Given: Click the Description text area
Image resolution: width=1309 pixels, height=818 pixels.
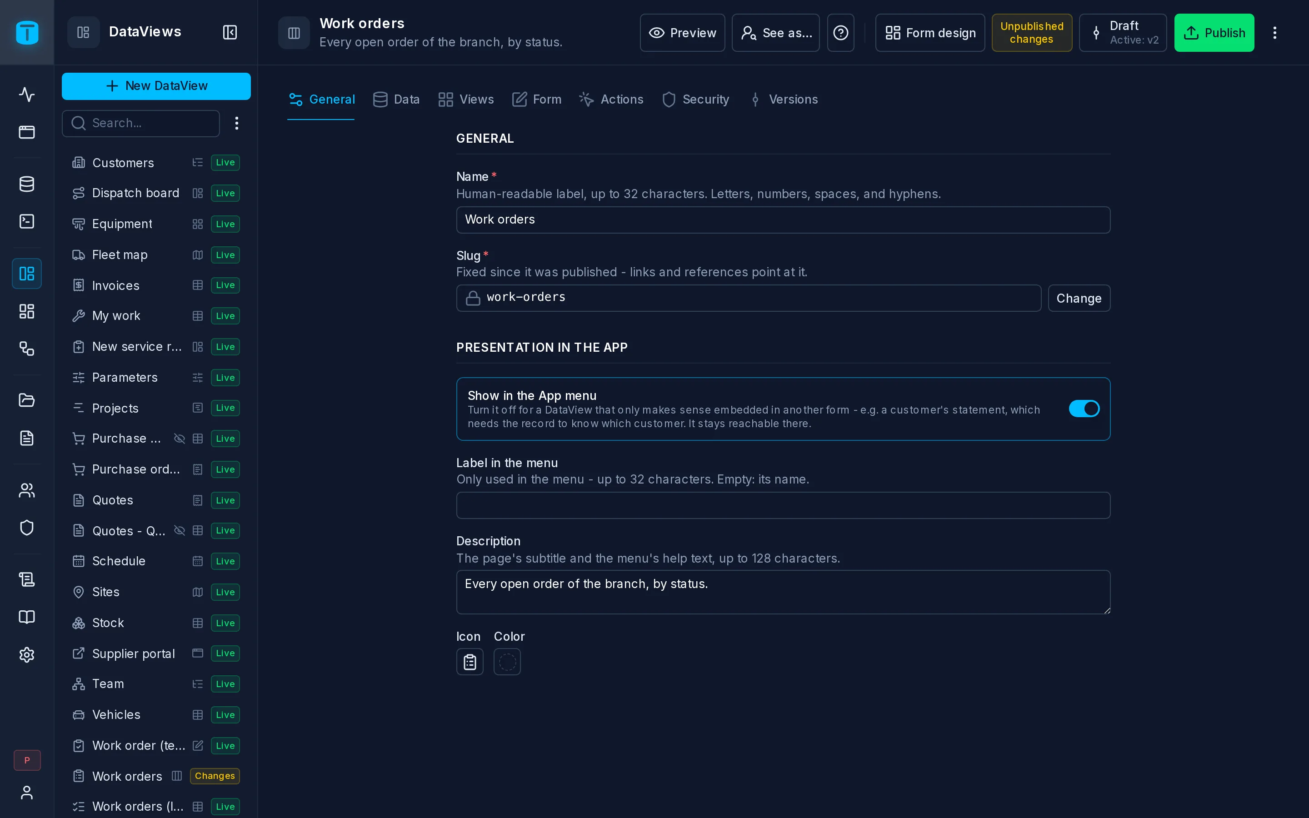Looking at the screenshot, I should click(783, 592).
